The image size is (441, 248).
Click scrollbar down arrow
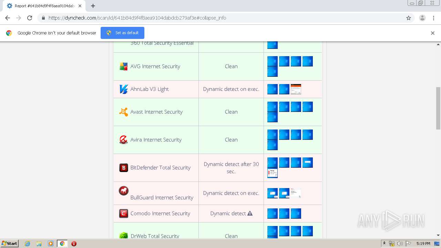click(x=438, y=236)
